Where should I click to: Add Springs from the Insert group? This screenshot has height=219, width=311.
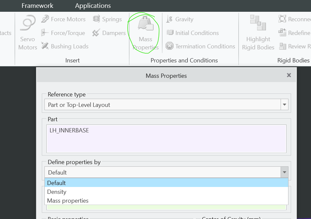[96, 19]
